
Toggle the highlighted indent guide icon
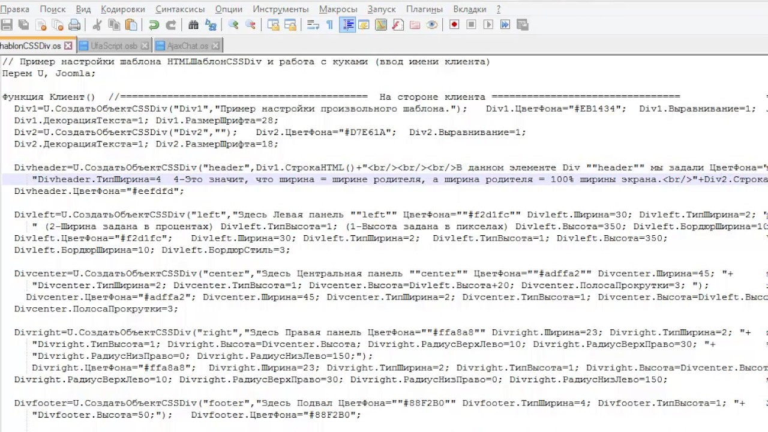pyautogui.click(x=347, y=25)
